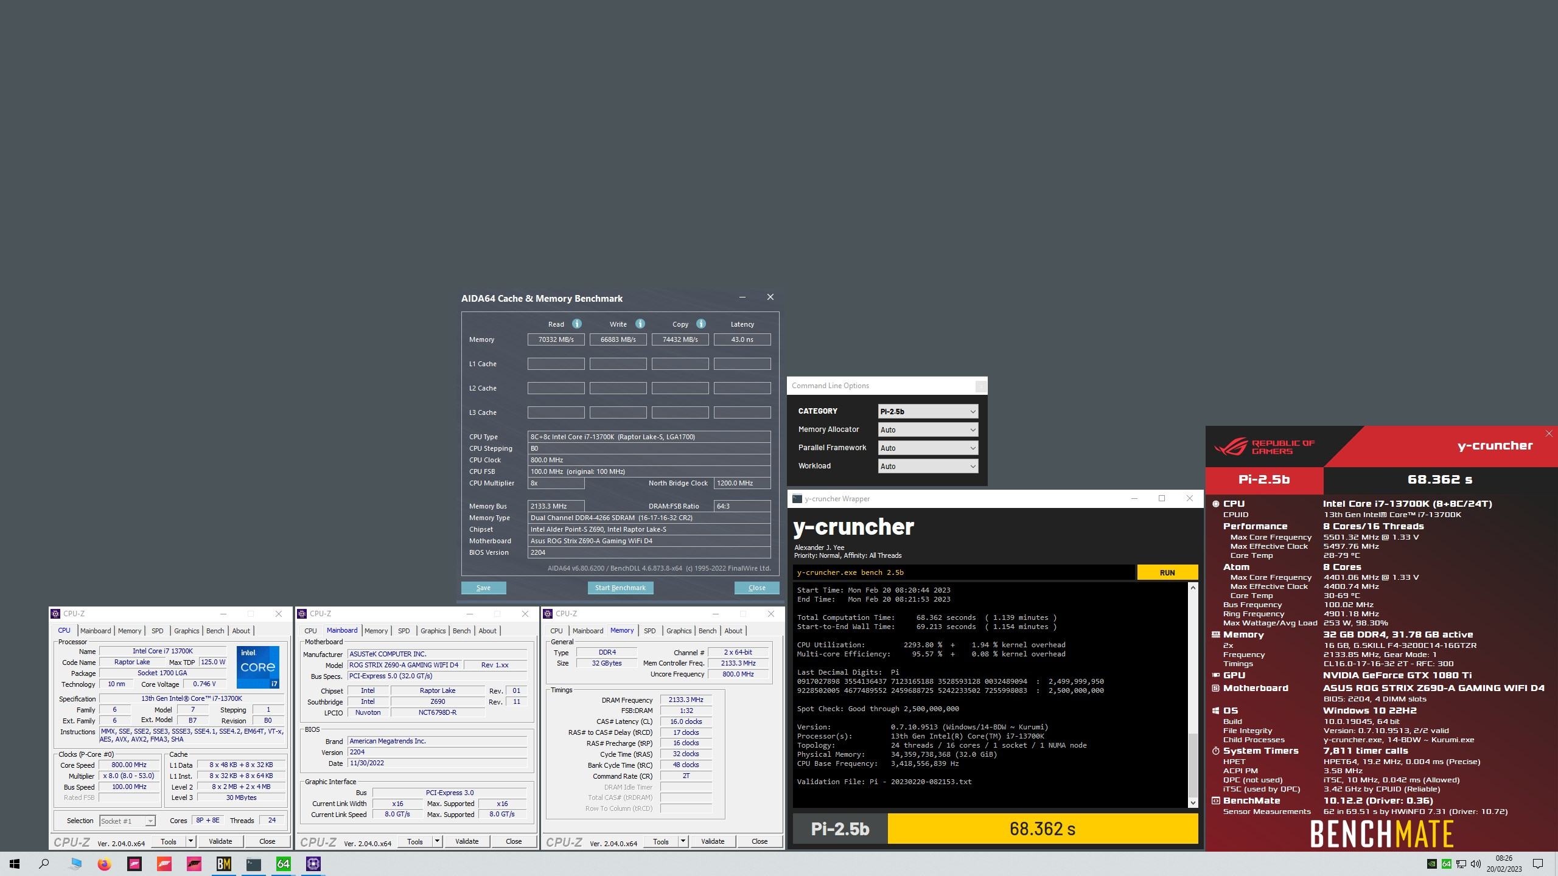Switch to Mainboard tab in first CPU-Z window
The image size is (1558, 876).
click(x=96, y=631)
